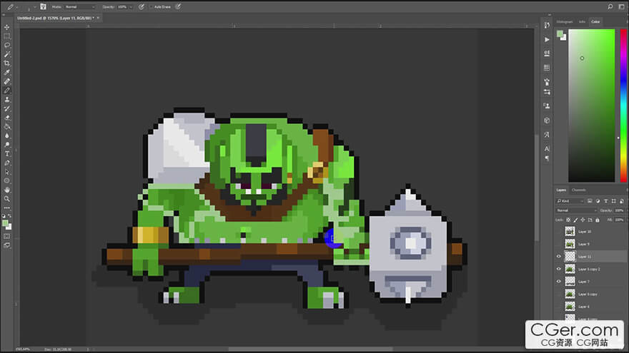The image size is (629, 353).
Task: Expand the Kind filter dropdown in Layers
Action: [x=570, y=201]
